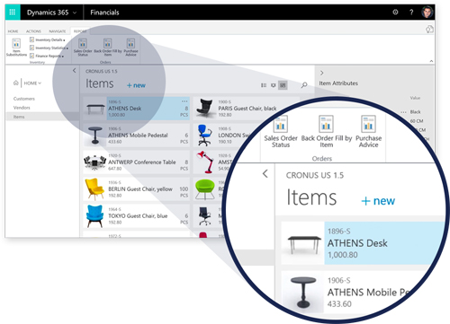Click large CRONUS US 1.5 text in magnified circle
The image size is (450, 324).
point(315,175)
